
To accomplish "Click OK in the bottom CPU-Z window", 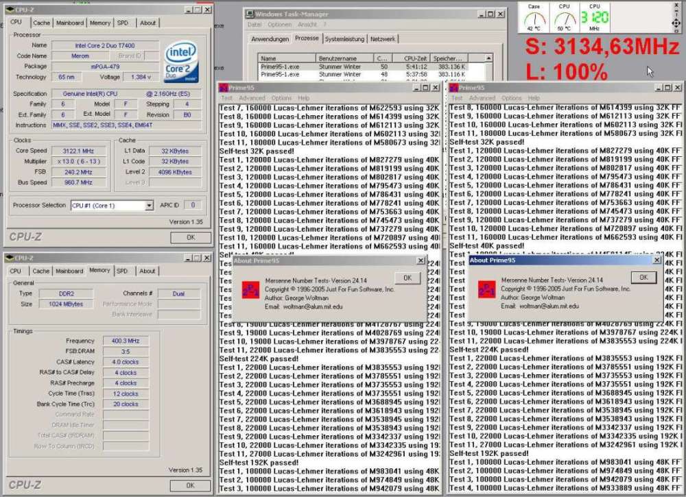I will 190,485.
